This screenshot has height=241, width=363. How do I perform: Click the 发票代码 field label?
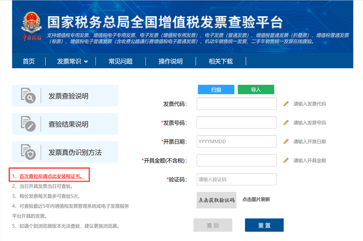click(x=175, y=104)
